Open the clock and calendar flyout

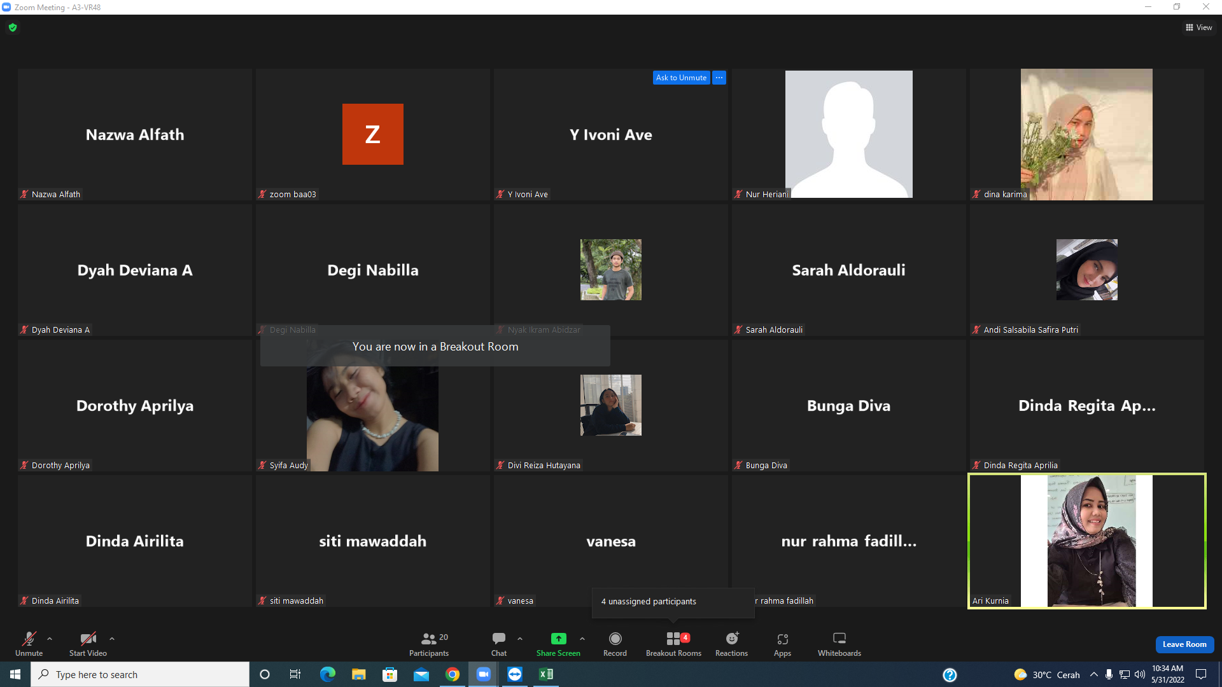click(x=1167, y=674)
